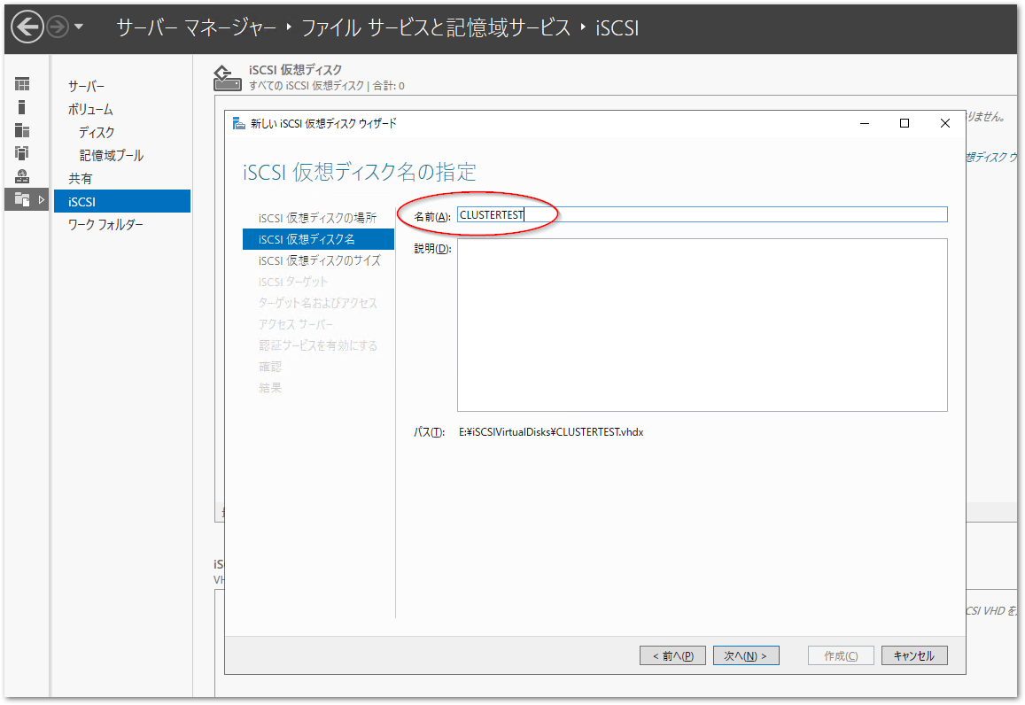Open ボリューム in the navigation pane

(91, 110)
